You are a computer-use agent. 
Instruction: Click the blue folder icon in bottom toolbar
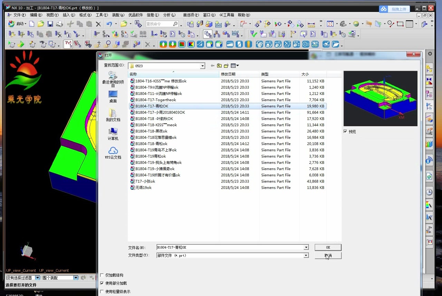pos(335,44)
